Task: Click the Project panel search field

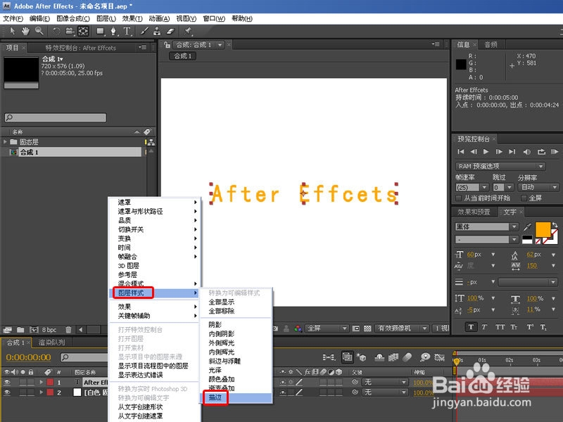Action: 56,117
